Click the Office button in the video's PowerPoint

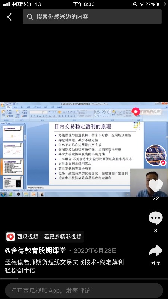[x=3, y=105]
